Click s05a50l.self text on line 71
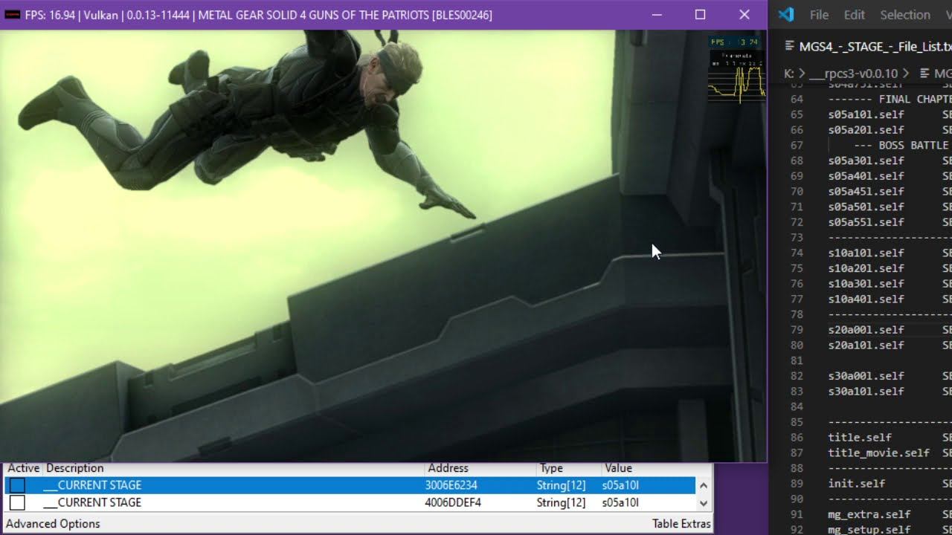The height and width of the screenshot is (535, 952). [x=866, y=207]
